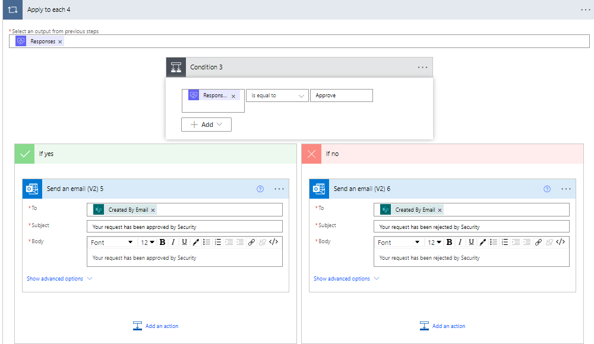Click Outlook icon on Send an email (V2) 6
This screenshot has height=344, width=594.
[x=319, y=189]
